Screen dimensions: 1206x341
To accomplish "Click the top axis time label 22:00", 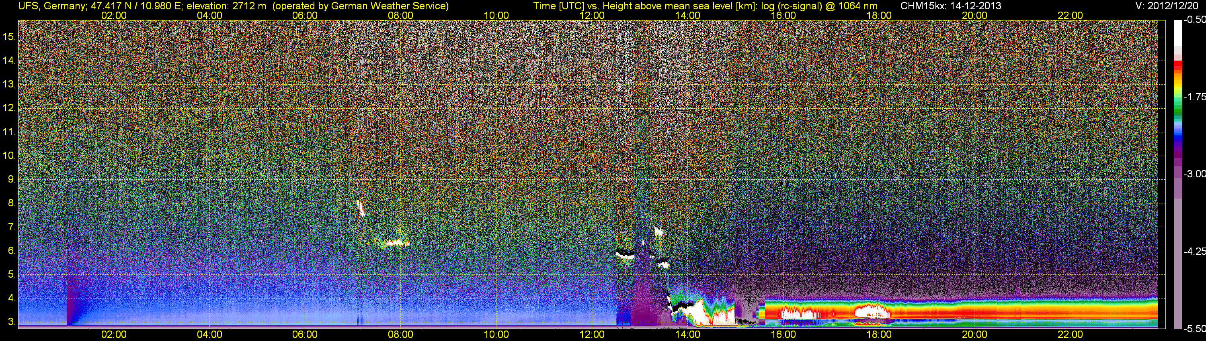I will click(1070, 15).
